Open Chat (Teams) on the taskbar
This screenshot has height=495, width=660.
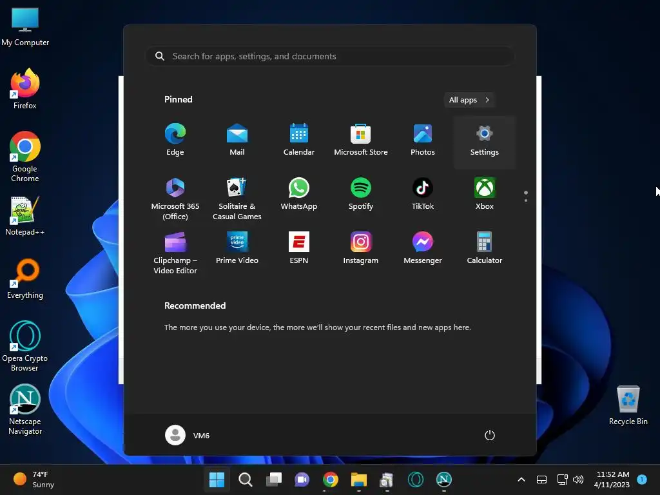coord(302,480)
